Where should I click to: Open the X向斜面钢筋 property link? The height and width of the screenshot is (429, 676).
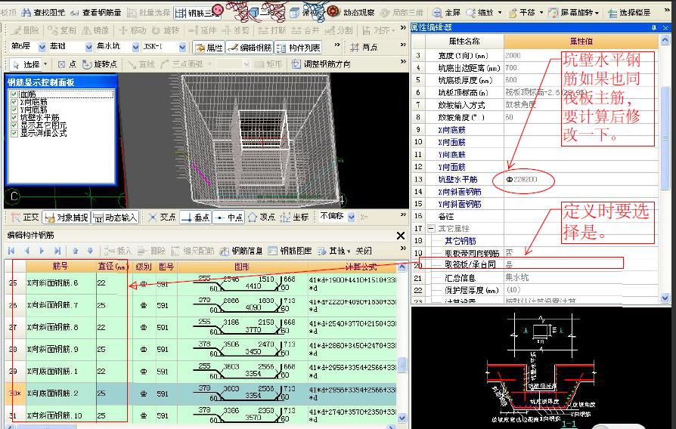(x=460, y=192)
